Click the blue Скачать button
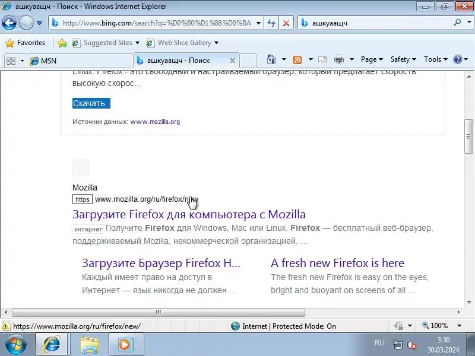475x356 pixels. [91, 103]
